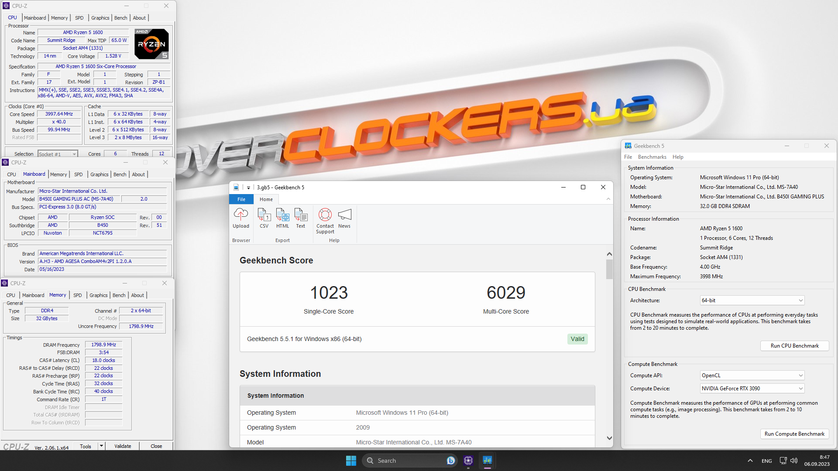Open the News megaphone icon

click(344, 218)
